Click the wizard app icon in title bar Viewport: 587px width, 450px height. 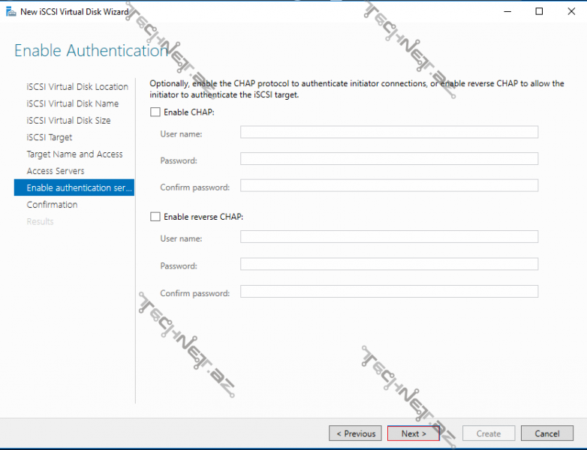click(x=10, y=12)
